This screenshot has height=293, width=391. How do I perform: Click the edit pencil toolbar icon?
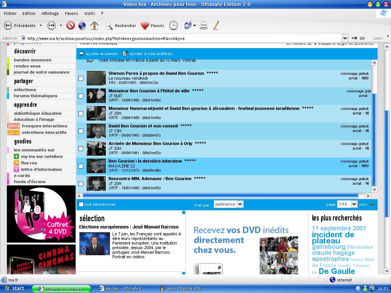point(216,26)
